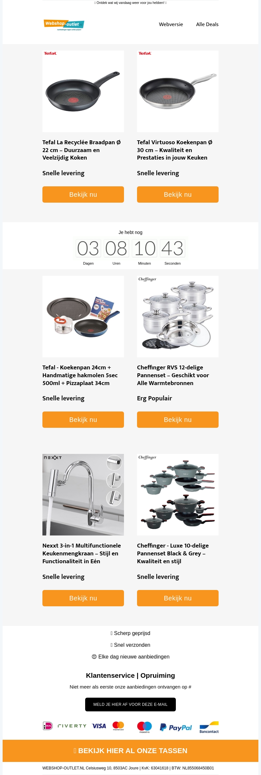Viewport: 261px width, 775px height.
Task: Click the iDEAL payment icon
Action: click(x=48, y=726)
